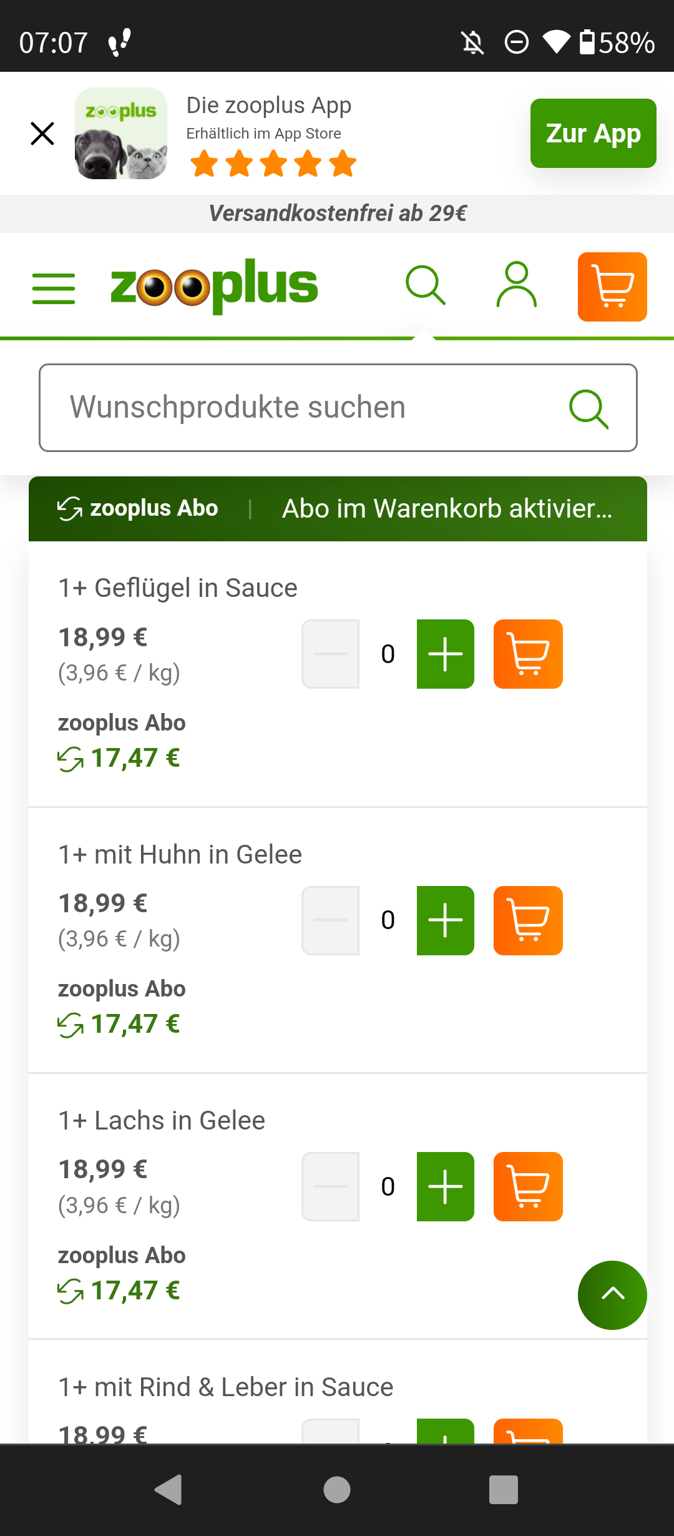This screenshot has width=674, height=1536.
Task: Dismiss the zooplus app banner
Action: [42, 133]
